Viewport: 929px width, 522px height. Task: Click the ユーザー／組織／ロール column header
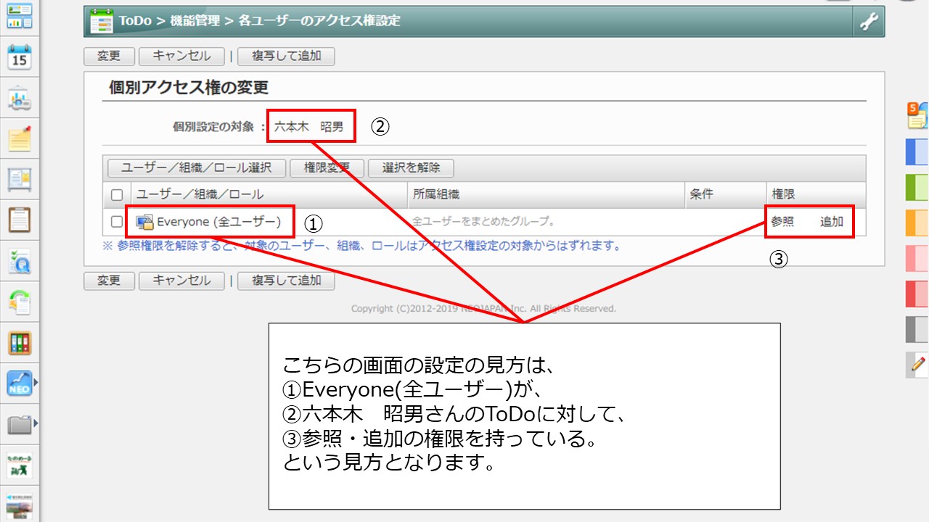click(200, 195)
